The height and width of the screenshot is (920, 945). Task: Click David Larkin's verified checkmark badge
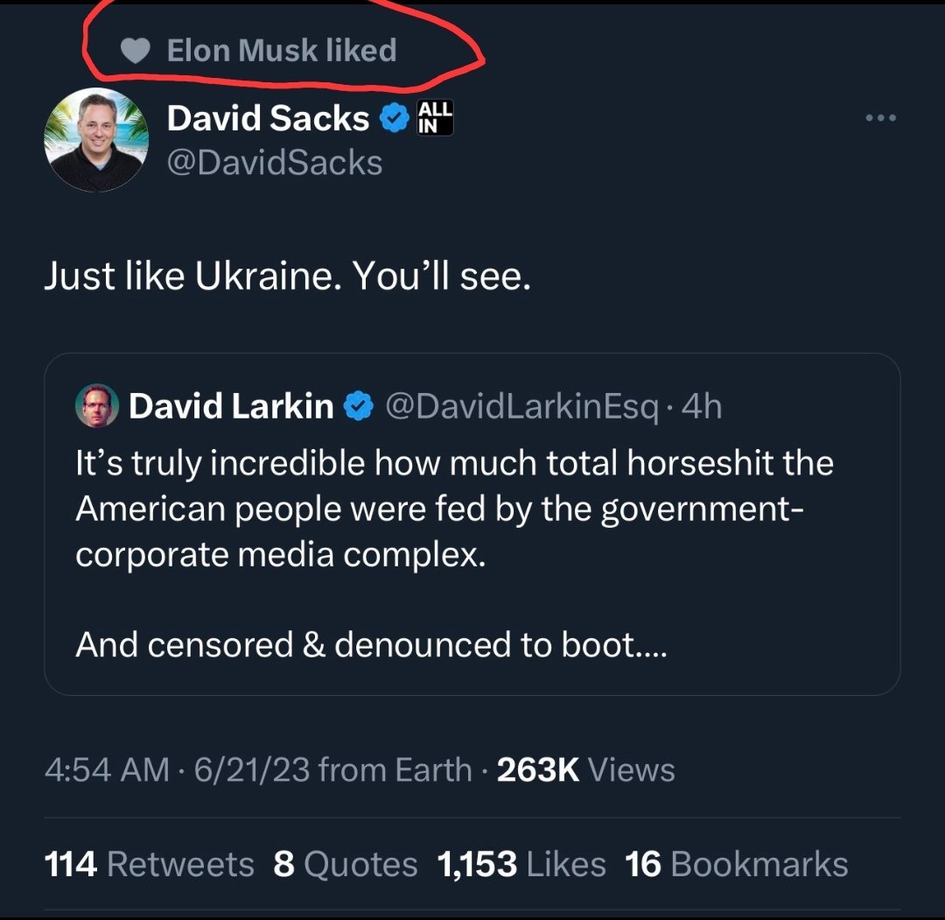coord(359,407)
